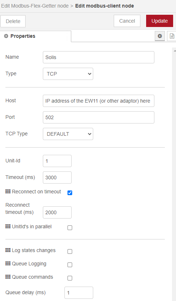Open node settings gear icon tab
Screen dimensions: 176x301
[x=160, y=36]
